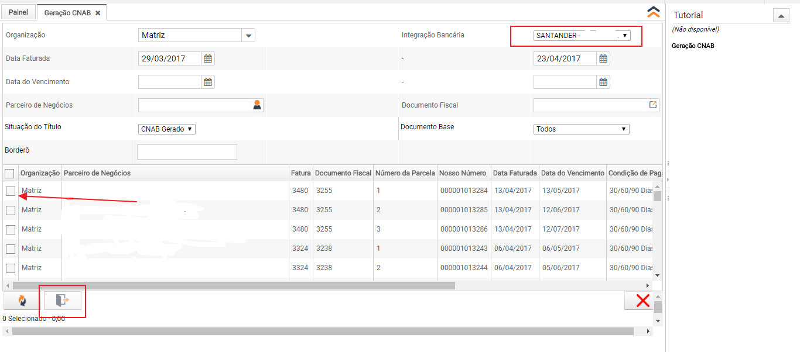Collapse filter panel with double chevron icon
This screenshot has width=800, height=352.
point(654,12)
